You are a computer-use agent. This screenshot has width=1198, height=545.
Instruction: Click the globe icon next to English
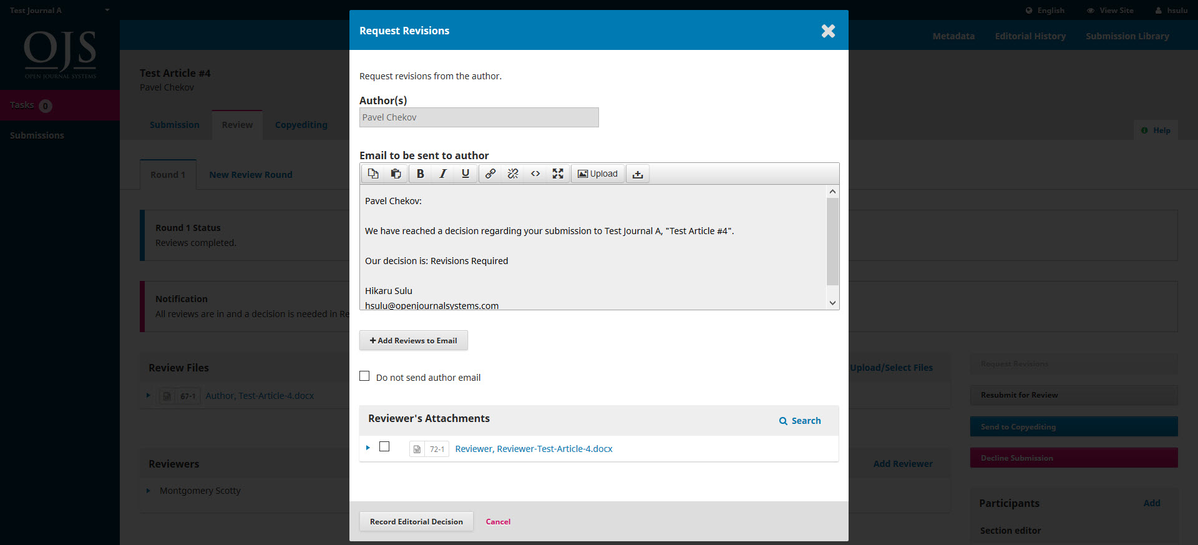pyautogui.click(x=1029, y=11)
